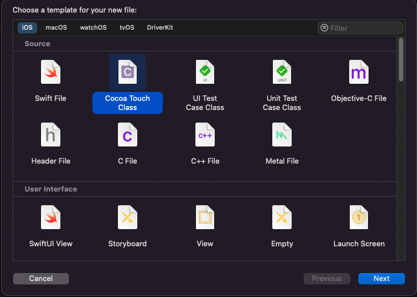Switch to the macOS platform tab

click(56, 28)
